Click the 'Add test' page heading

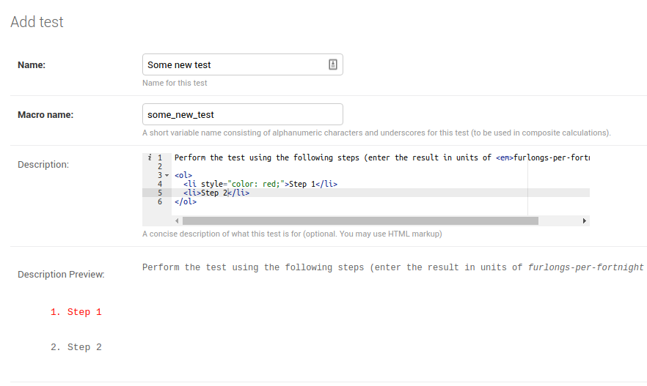click(37, 22)
